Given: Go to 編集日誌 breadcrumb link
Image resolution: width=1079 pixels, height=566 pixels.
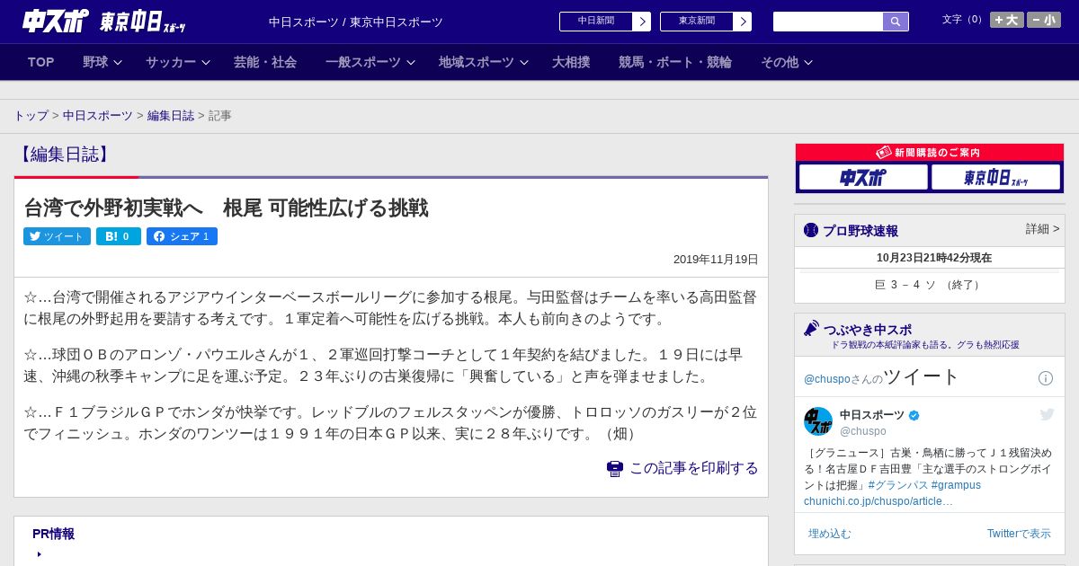Looking at the screenshot, I should (171, 116).
